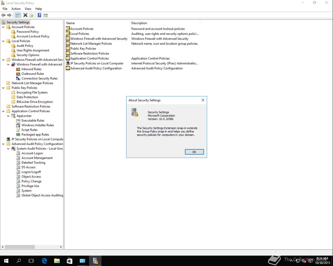Open the Action menu
This screenshot has height=266, width=333.
(x=16, y=9)
